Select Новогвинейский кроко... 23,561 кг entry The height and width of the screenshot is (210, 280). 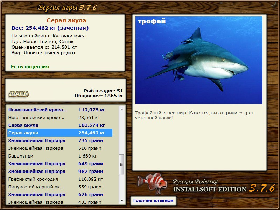click(x=60, y=117)
